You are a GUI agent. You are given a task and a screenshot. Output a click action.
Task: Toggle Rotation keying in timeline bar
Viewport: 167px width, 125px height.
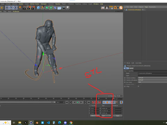coord(111,102)
